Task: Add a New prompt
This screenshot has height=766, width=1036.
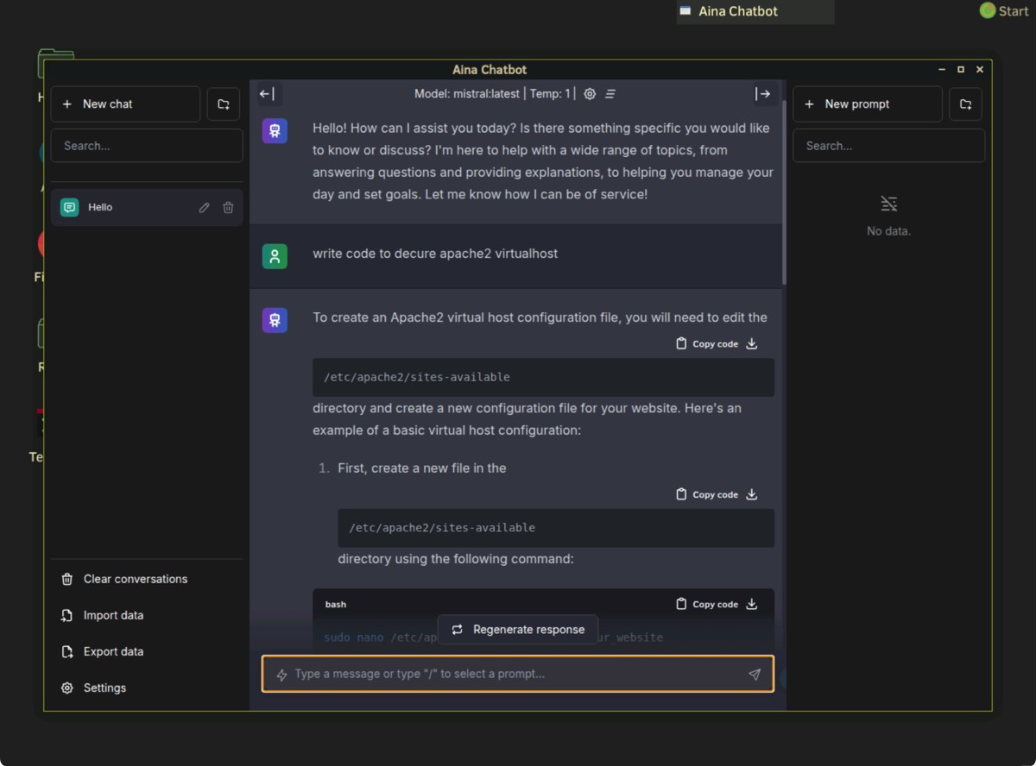Action: coord(867,104)
